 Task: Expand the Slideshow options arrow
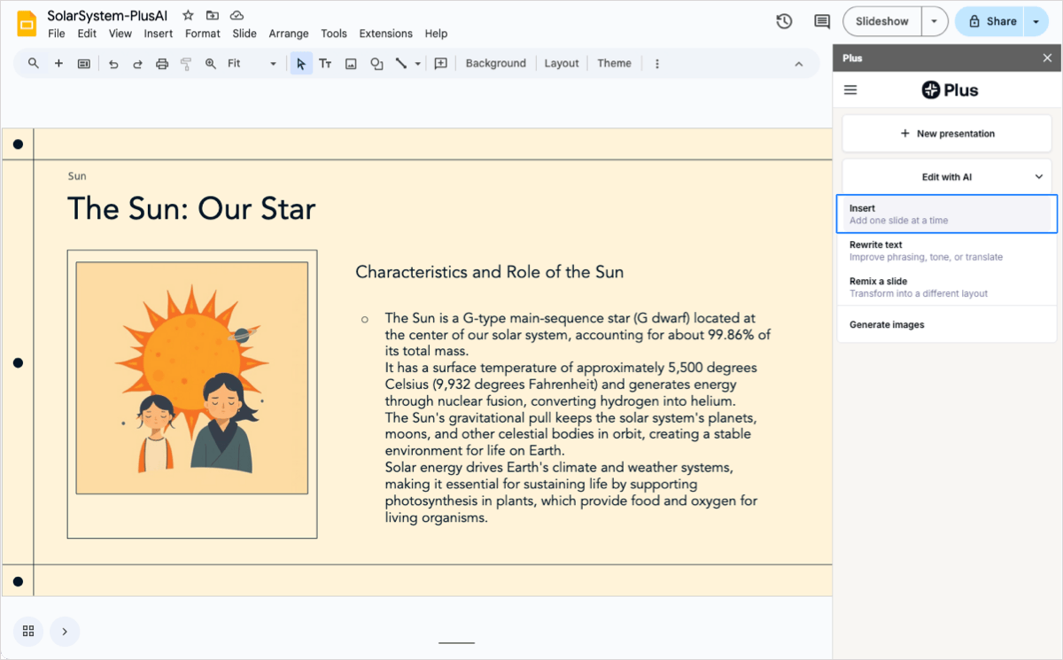934,21
